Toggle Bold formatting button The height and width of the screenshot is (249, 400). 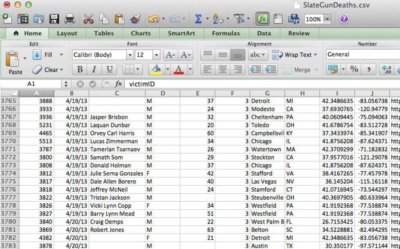(80, 69)
